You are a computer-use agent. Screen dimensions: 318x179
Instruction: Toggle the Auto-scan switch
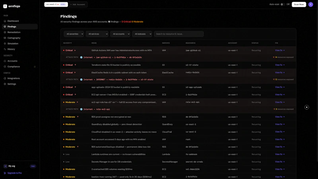pyautogui.click(x=283, y=4)
